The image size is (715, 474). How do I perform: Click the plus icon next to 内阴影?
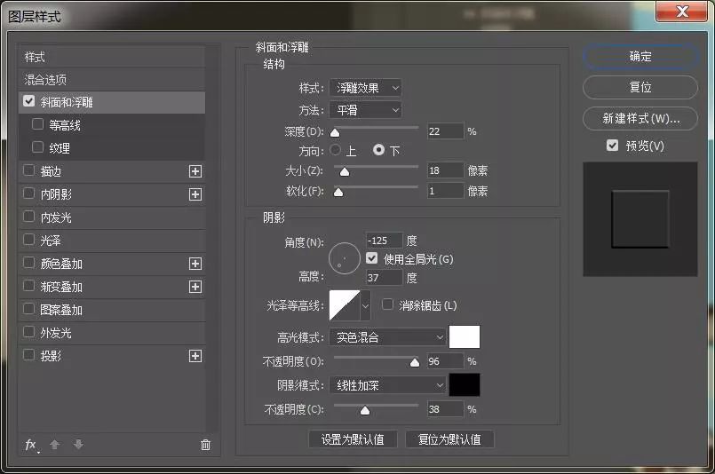coord(195,194)
